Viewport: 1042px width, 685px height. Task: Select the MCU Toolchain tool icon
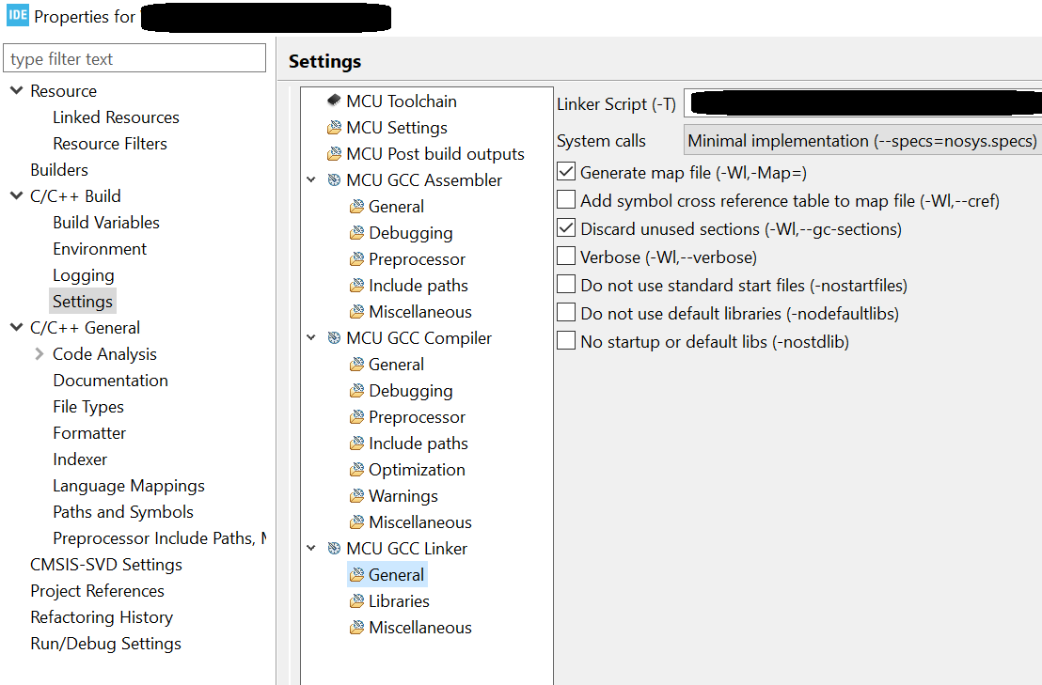(x=334, y=101)
